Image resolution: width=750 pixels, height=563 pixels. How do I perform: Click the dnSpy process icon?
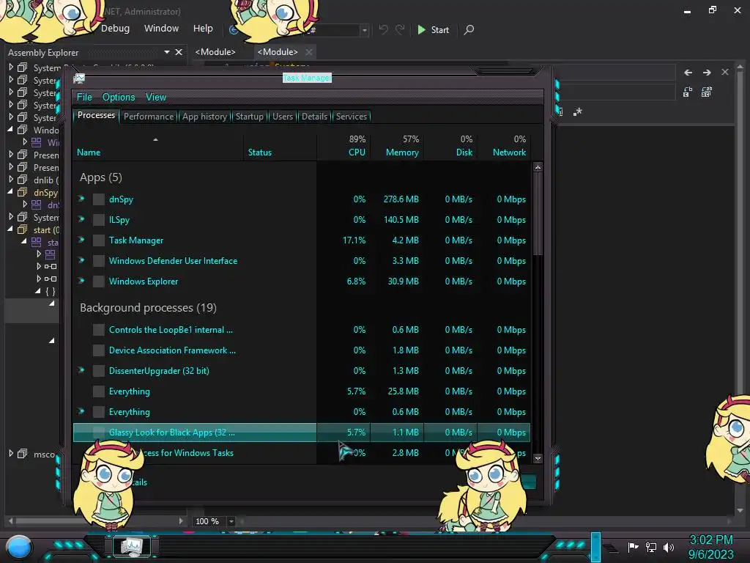click(x=99, y=199)
